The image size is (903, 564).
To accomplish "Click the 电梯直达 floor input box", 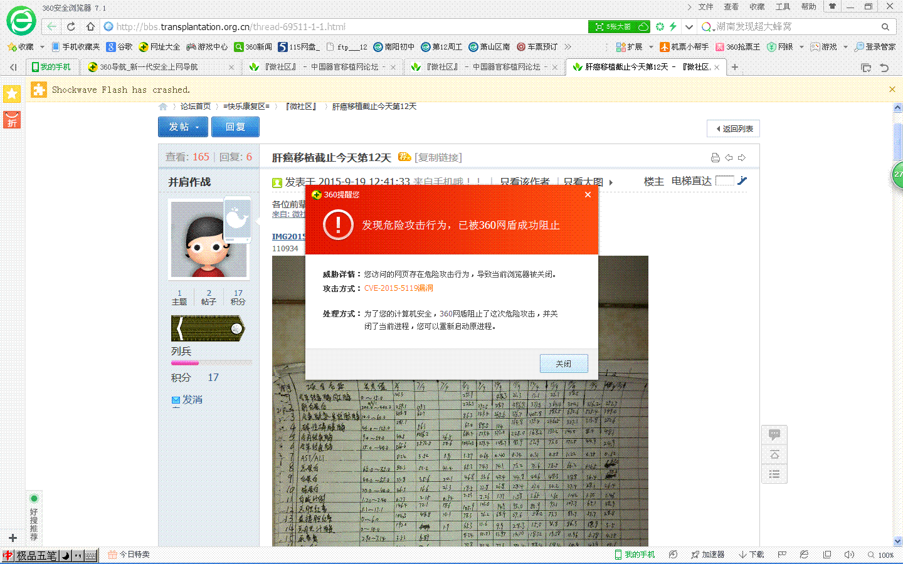I will coord(725,180).
